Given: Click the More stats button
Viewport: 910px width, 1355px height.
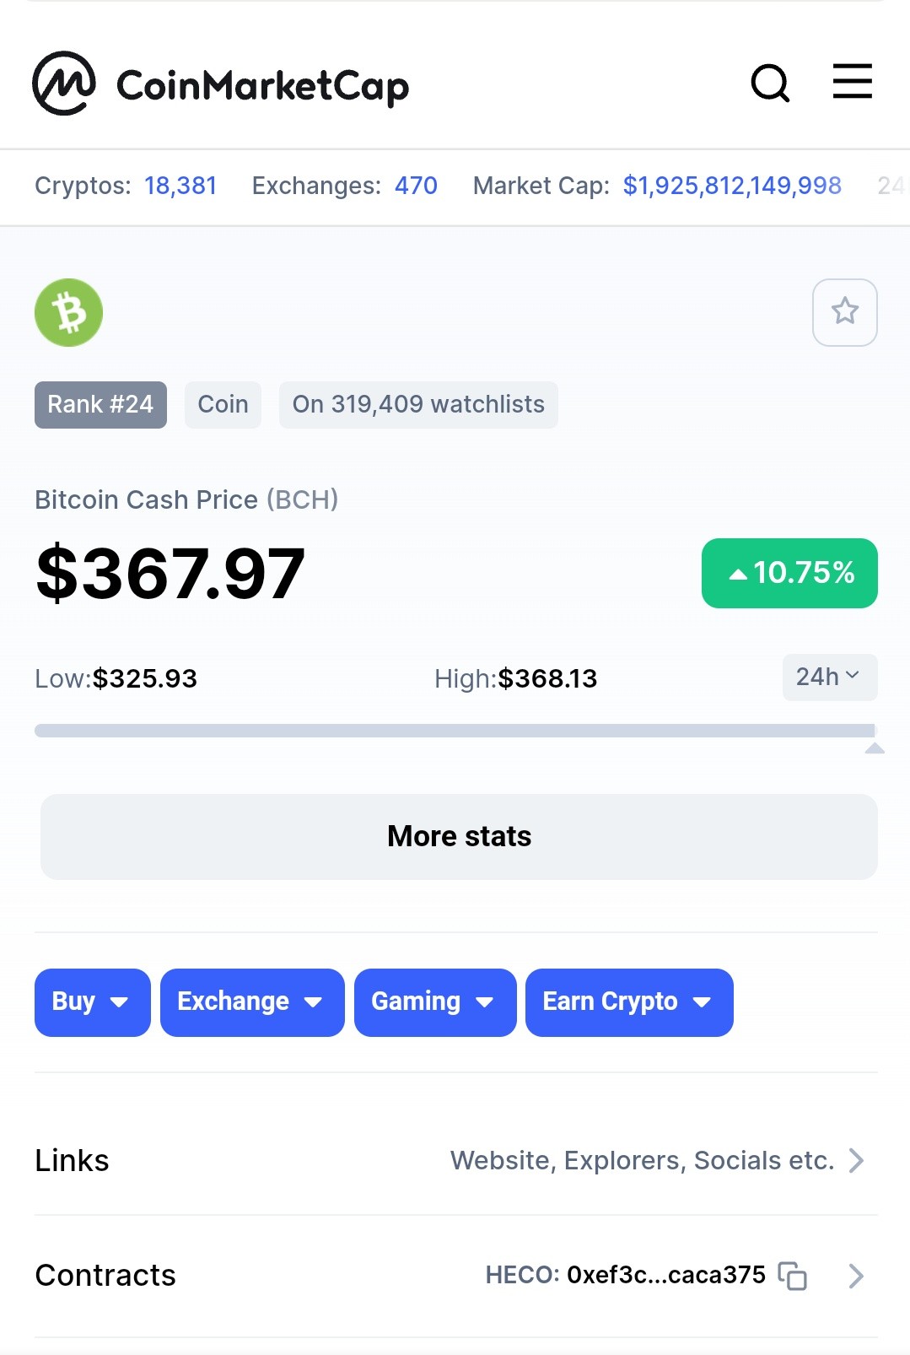Looking at the screenshot, I should click(459, 837).
